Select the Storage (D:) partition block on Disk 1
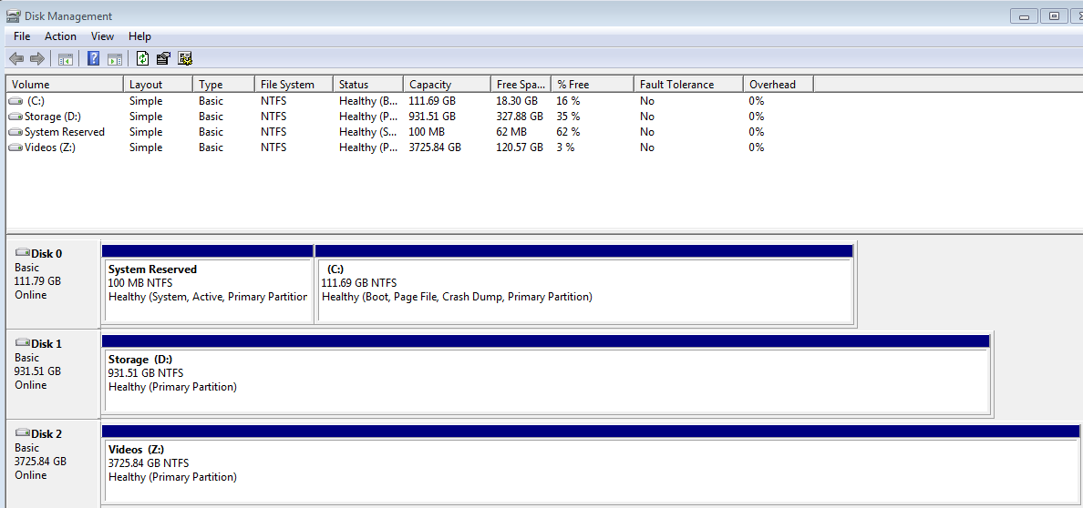This screenshot has height=508, width=1083. coord(546,374)
